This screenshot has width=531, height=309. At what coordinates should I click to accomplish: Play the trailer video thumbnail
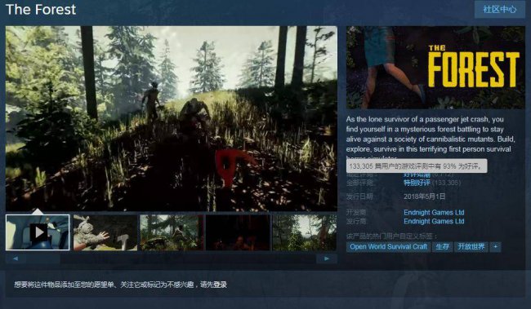click(38, 232)
